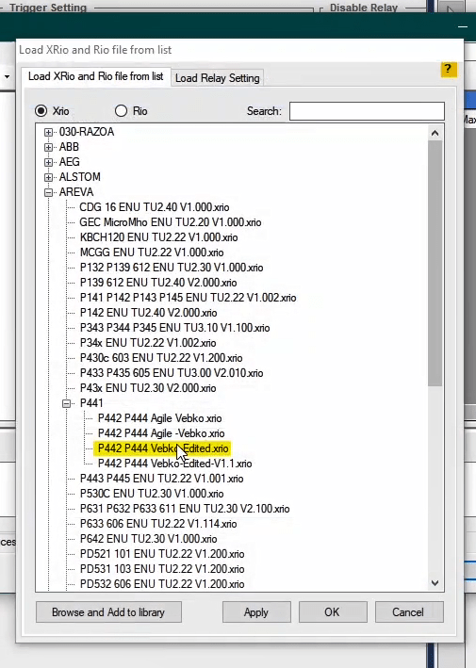
Task: Collapse the AREVA tree node
Action: click(49, 192)
